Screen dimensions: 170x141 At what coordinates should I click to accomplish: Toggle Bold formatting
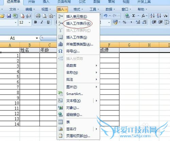tap(35, 22)
